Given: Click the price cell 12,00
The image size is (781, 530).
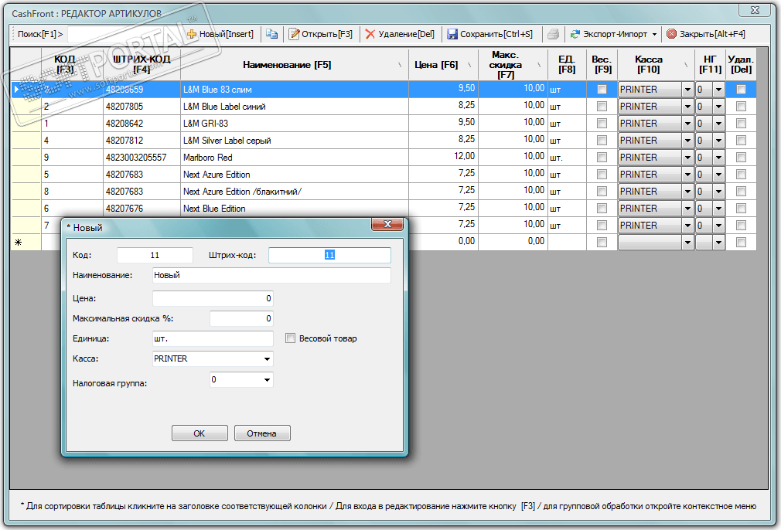Looking at the screenshot, I should [443, 158].
